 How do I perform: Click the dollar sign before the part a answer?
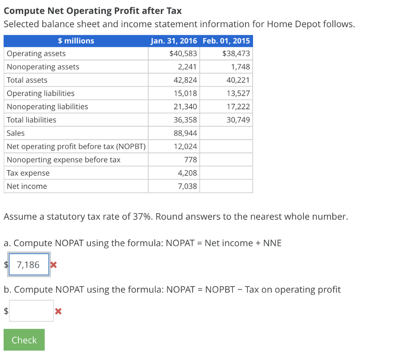pos(6,265)
